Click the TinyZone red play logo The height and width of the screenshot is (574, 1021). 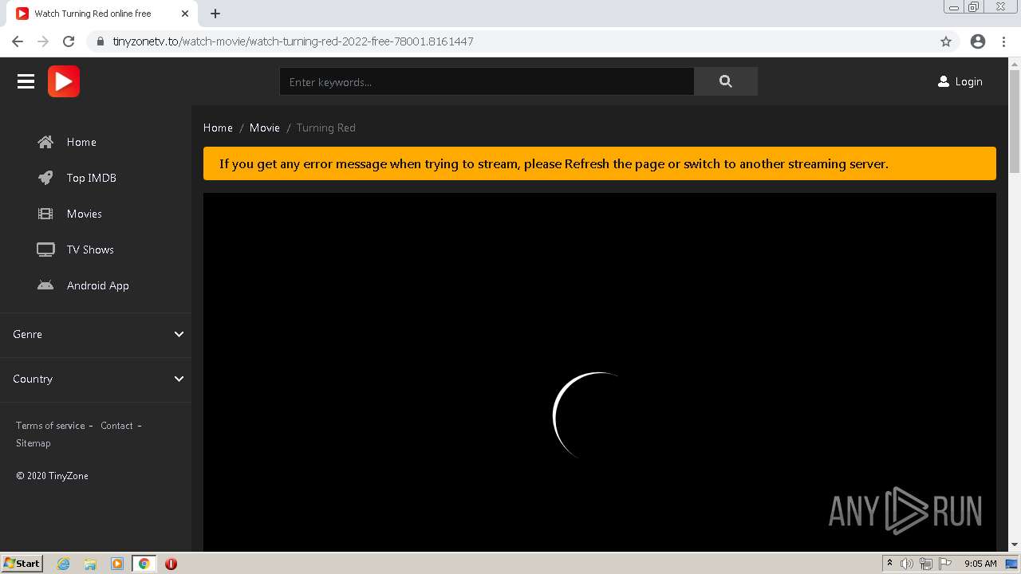pyautogui.click(x=64, y=81)
